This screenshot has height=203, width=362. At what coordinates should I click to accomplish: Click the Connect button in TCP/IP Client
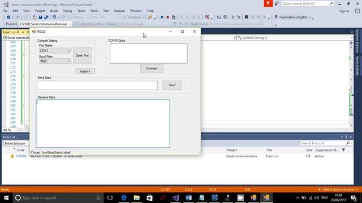(152, 68)
